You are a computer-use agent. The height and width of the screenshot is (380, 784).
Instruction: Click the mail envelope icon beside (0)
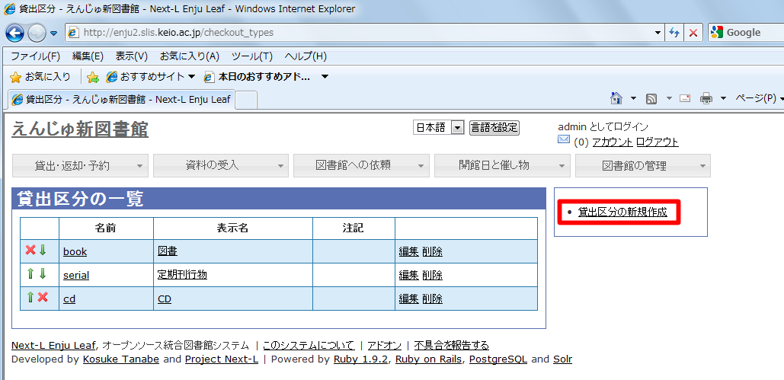(x=564, y=139)
